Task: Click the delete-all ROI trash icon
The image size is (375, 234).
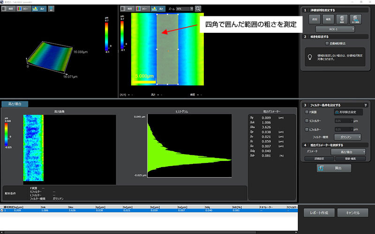Action: (x=355, y=19)
